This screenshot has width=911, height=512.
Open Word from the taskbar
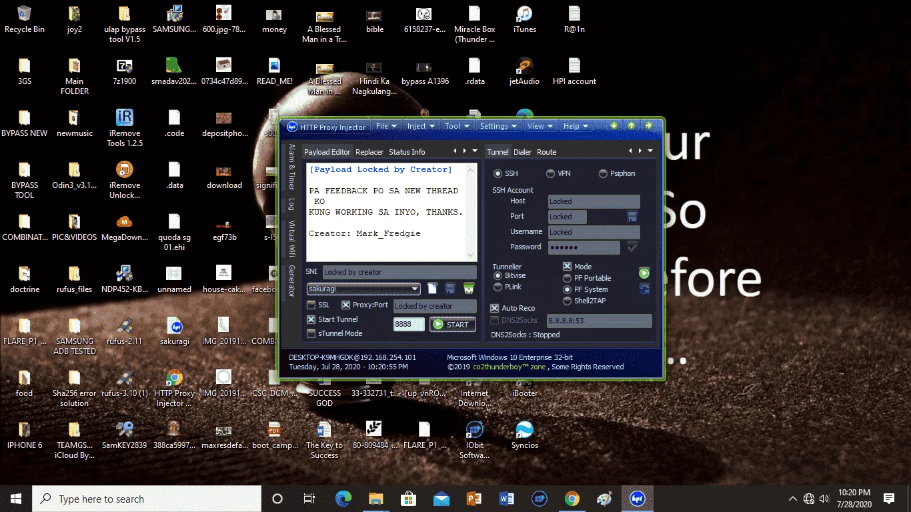[x=507, y=499]
